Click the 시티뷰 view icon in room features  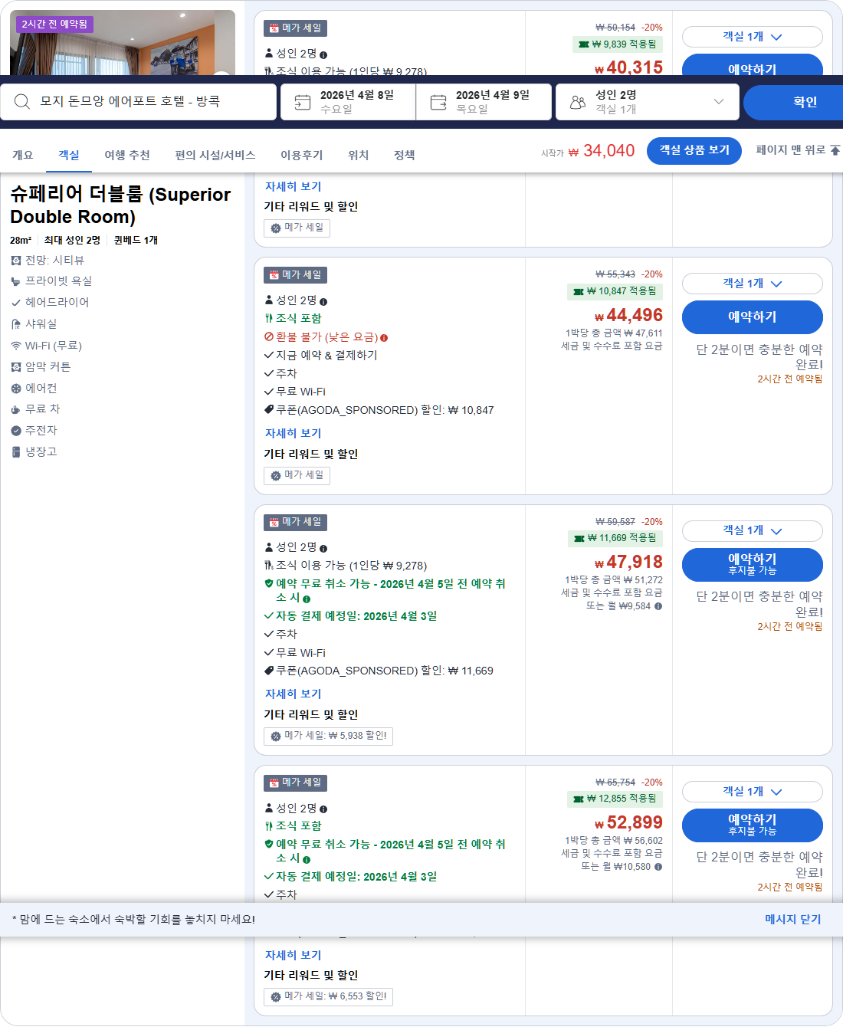coord(16,261)
